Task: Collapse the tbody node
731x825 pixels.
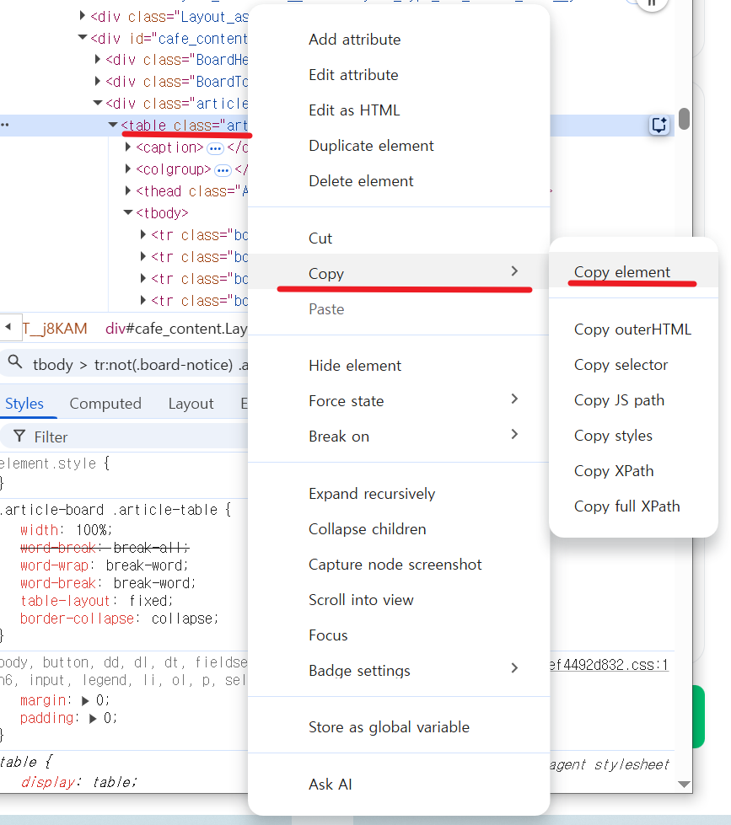Action: (x=128, y=212)
